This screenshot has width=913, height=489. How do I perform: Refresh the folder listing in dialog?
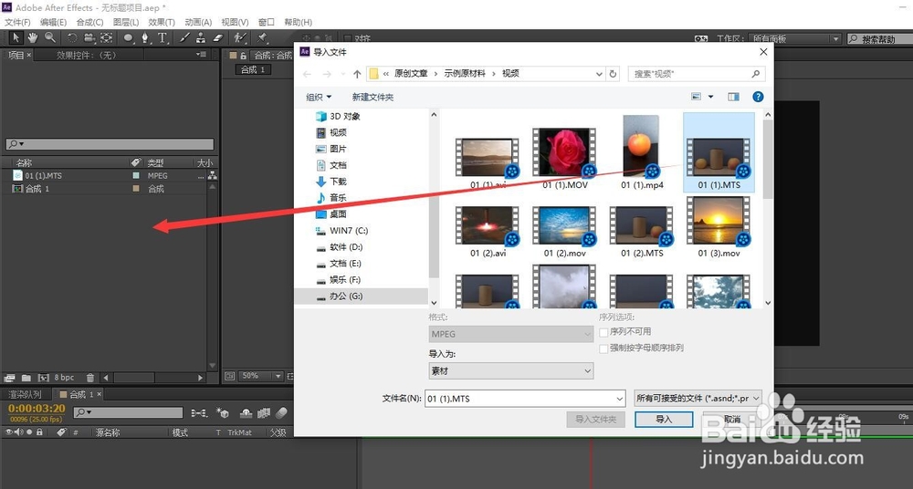coord(613,74)
